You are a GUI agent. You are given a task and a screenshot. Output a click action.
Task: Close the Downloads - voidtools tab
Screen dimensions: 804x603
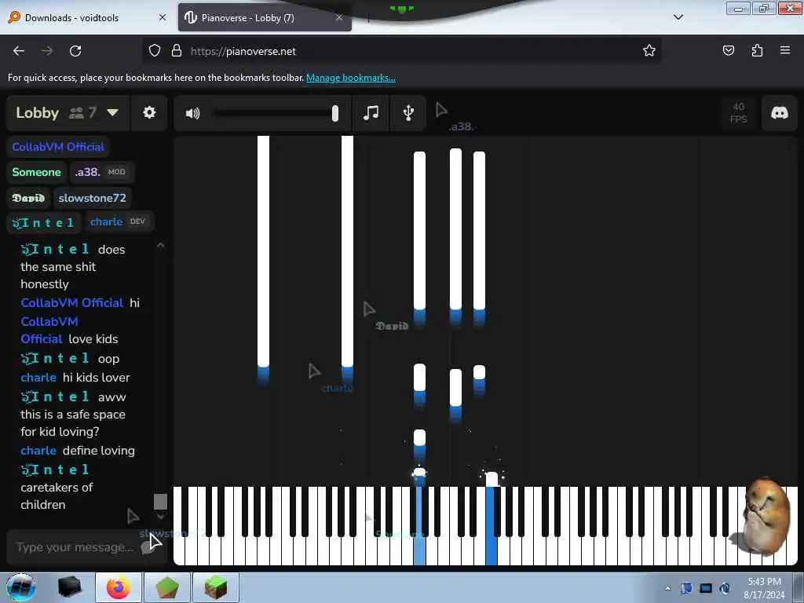[x=163, y=17]
